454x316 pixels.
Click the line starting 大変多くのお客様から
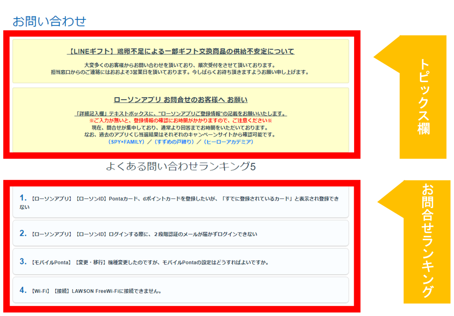[181, 65]
